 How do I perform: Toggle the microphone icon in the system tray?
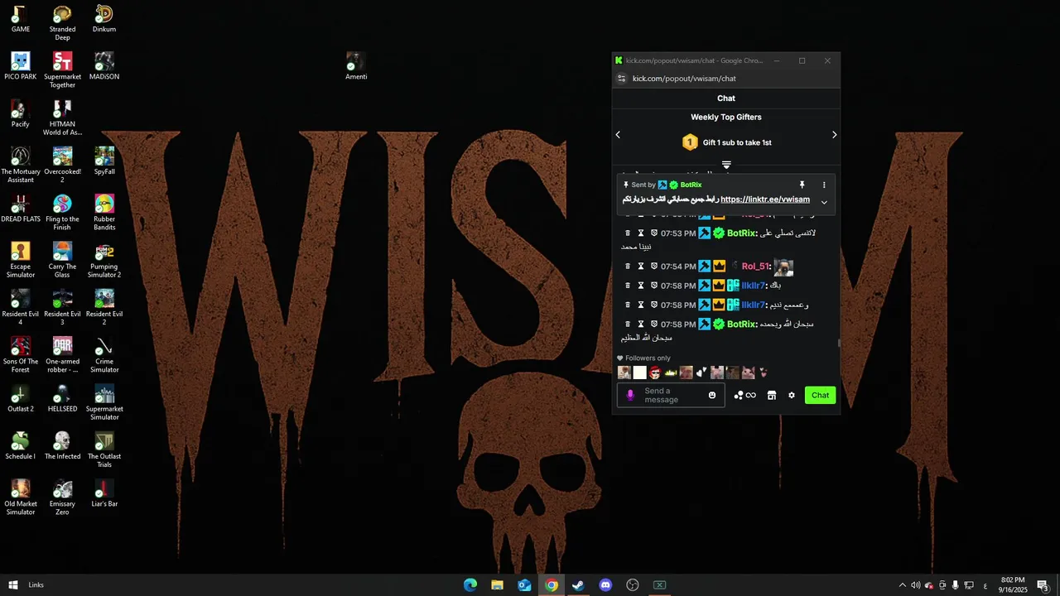pos(955,585)
